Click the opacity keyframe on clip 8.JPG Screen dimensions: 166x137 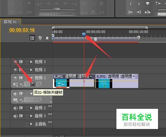(84, 81)
